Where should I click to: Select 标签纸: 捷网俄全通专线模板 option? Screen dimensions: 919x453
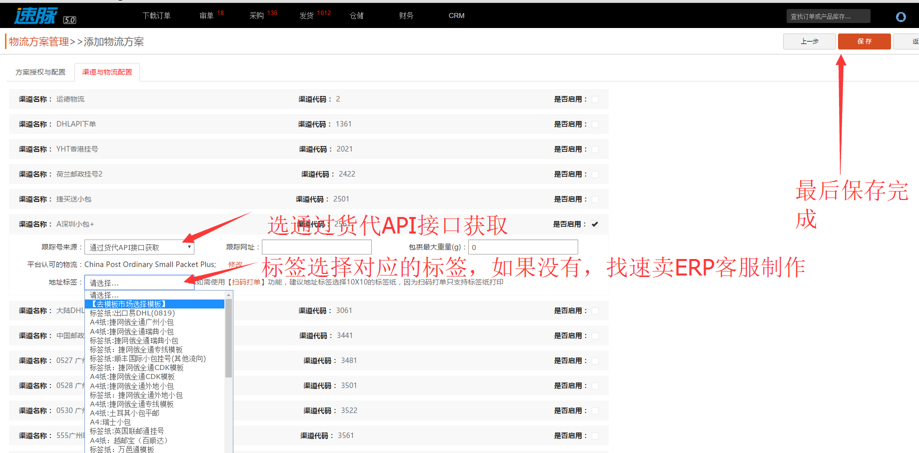(x=155, y=349)
